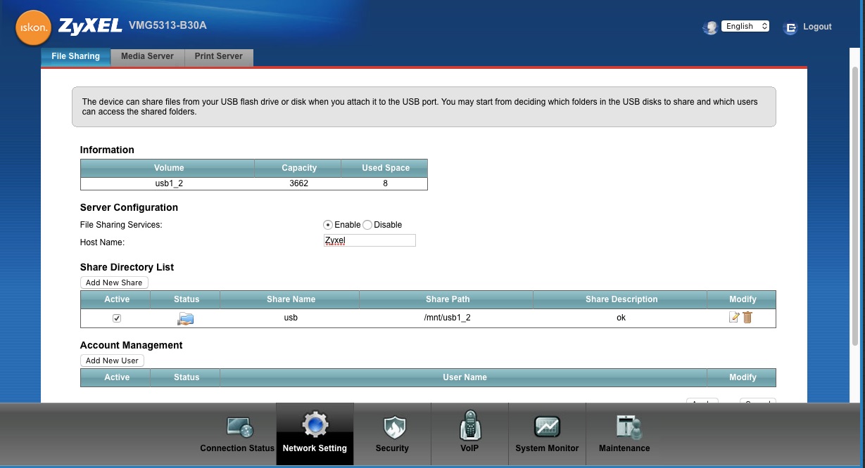Delete usb share with trash icon
The width and height of the screenshot is (865, 468).
click(x=747, y=318)
